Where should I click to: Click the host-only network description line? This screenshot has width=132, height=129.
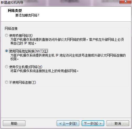tap(44, 71)
